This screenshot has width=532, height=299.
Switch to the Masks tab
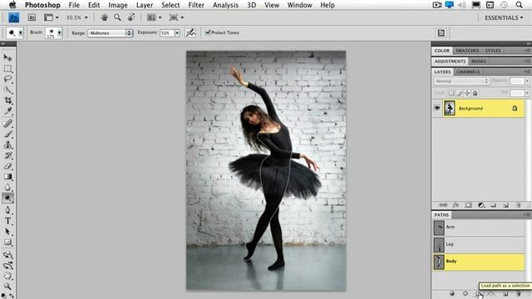(x=479, y=61)
